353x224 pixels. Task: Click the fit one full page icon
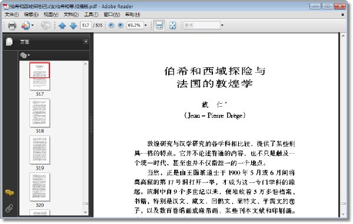pos(172,25)
